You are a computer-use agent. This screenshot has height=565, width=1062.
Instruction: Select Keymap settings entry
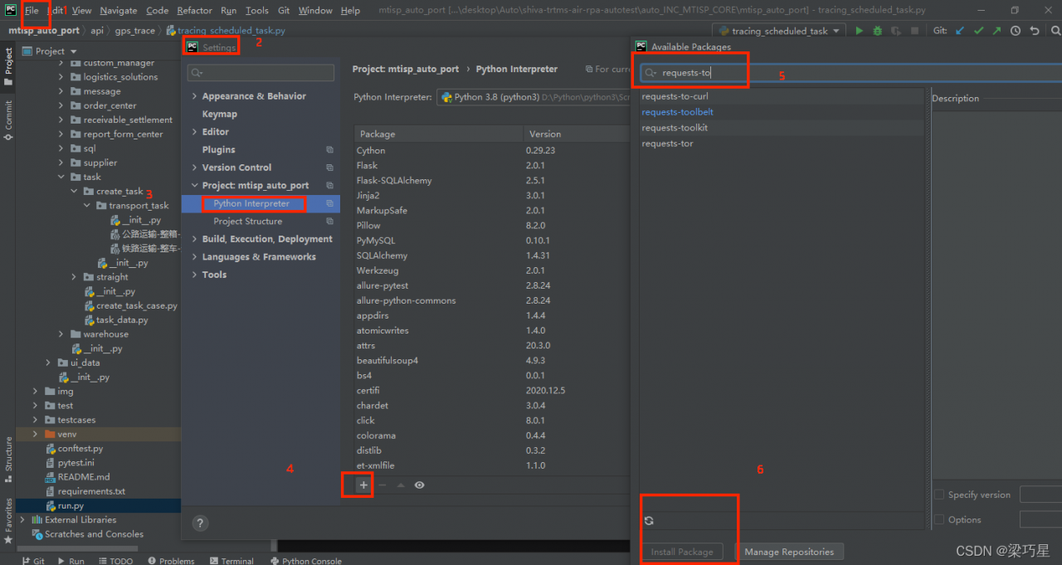pos(220,114)
